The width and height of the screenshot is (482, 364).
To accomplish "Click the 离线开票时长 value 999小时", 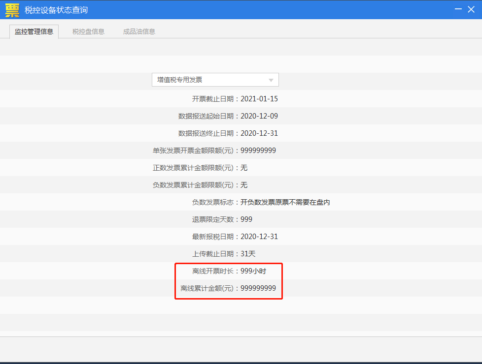I will point(253,271).
